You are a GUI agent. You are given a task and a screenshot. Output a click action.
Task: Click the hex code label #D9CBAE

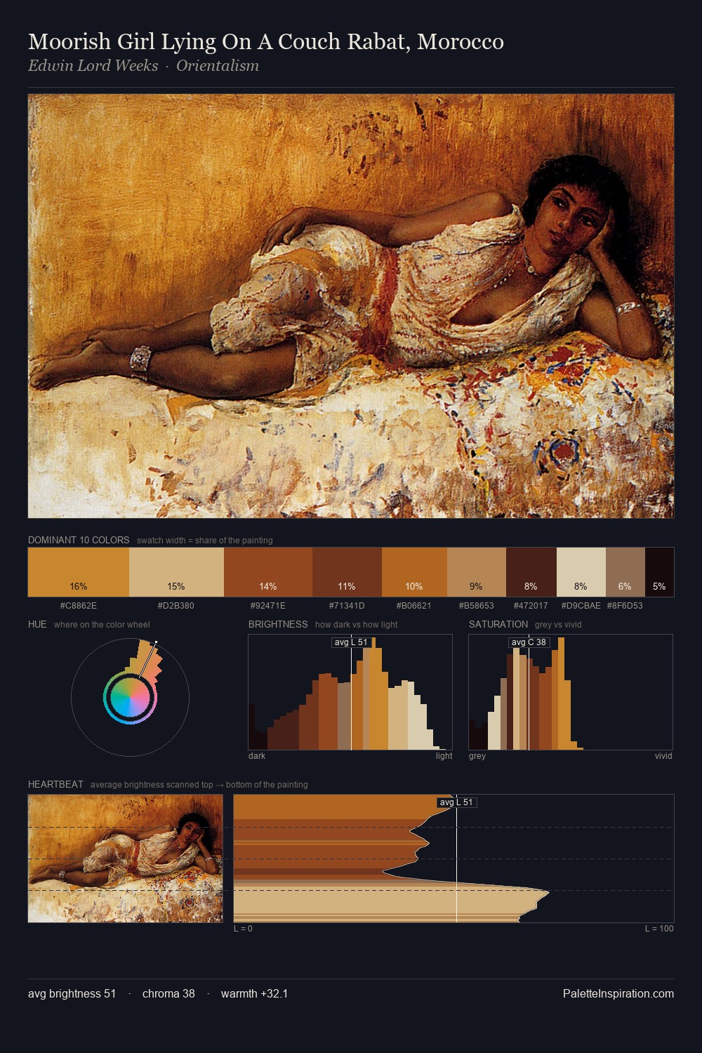click(581, 605)
